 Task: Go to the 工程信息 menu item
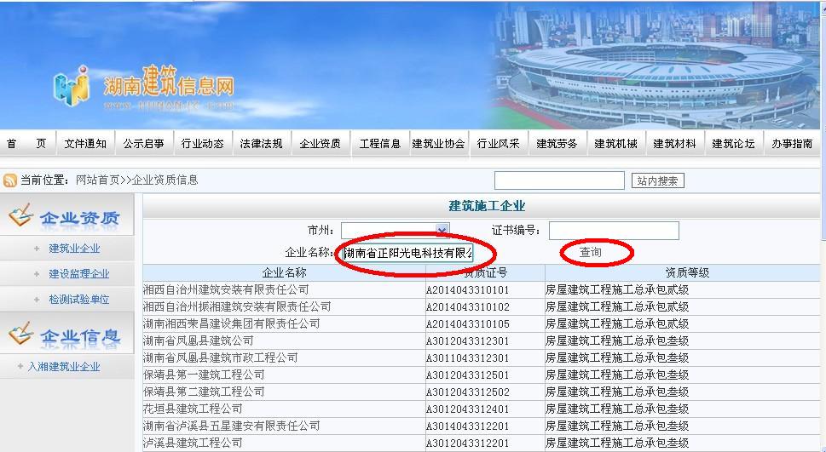379,144
